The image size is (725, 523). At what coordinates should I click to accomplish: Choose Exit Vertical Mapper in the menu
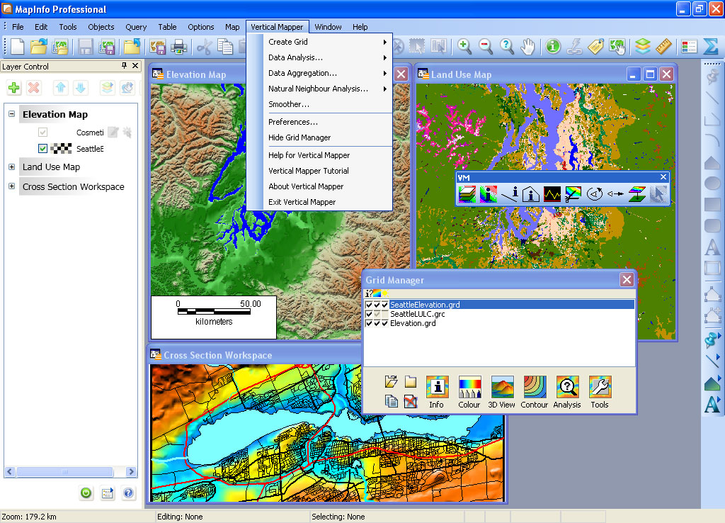tap(320, 202)
